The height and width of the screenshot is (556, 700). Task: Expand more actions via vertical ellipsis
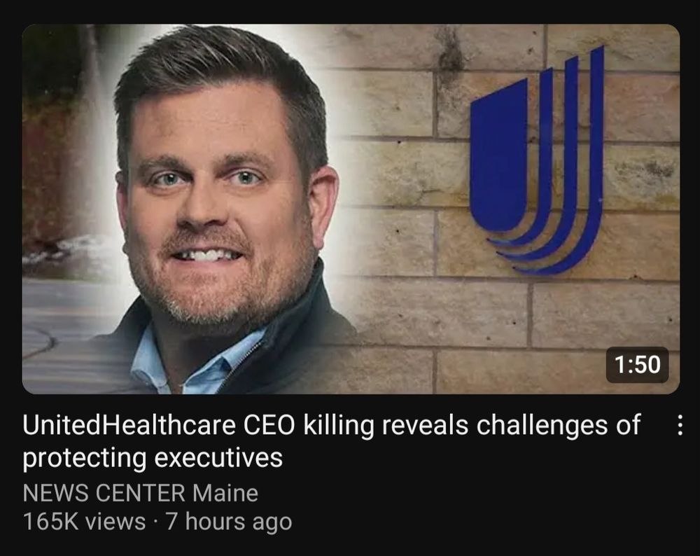(x=679, y=425)
